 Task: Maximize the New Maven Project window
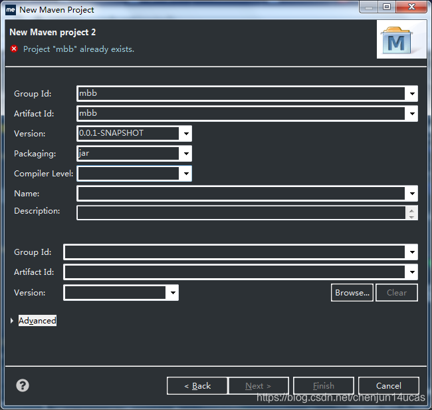click(x=387, y=7)
